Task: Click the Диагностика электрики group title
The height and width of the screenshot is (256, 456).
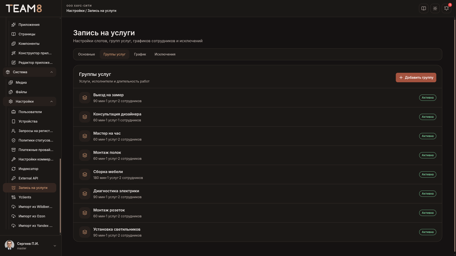Action: tap(116, 191)
